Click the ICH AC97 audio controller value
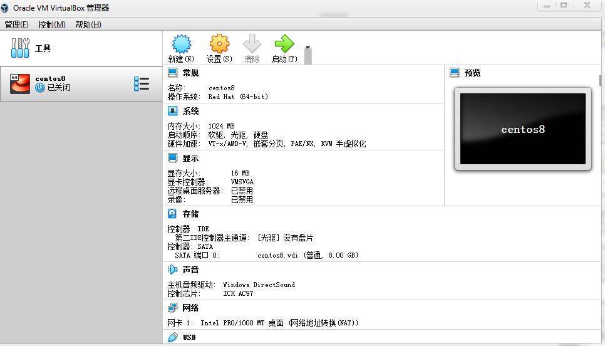Image resolution: width=605 pixels, height=346 pixels. 238,293
